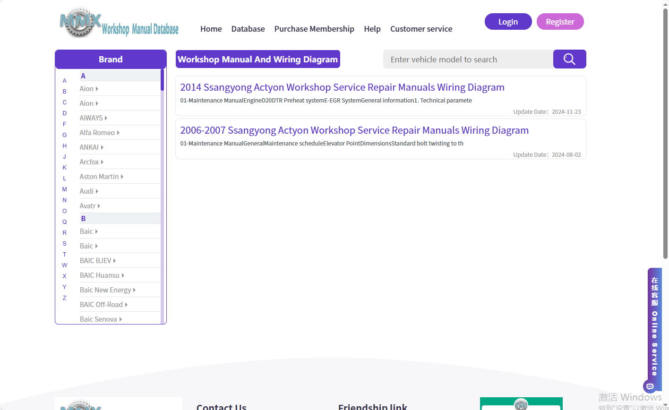Jump to letter Z in alphabet index

(65, 298)
